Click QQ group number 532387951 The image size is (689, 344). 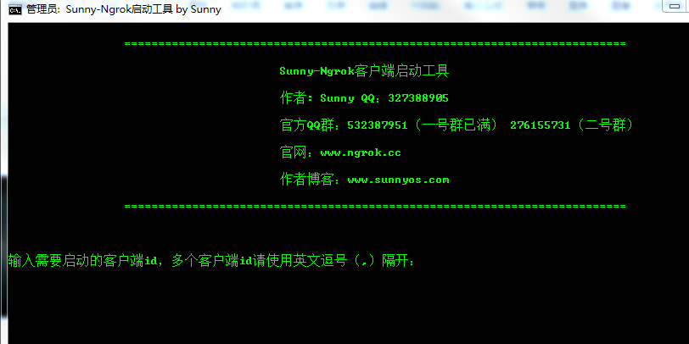pyautogui.click(x=378, y=125)
